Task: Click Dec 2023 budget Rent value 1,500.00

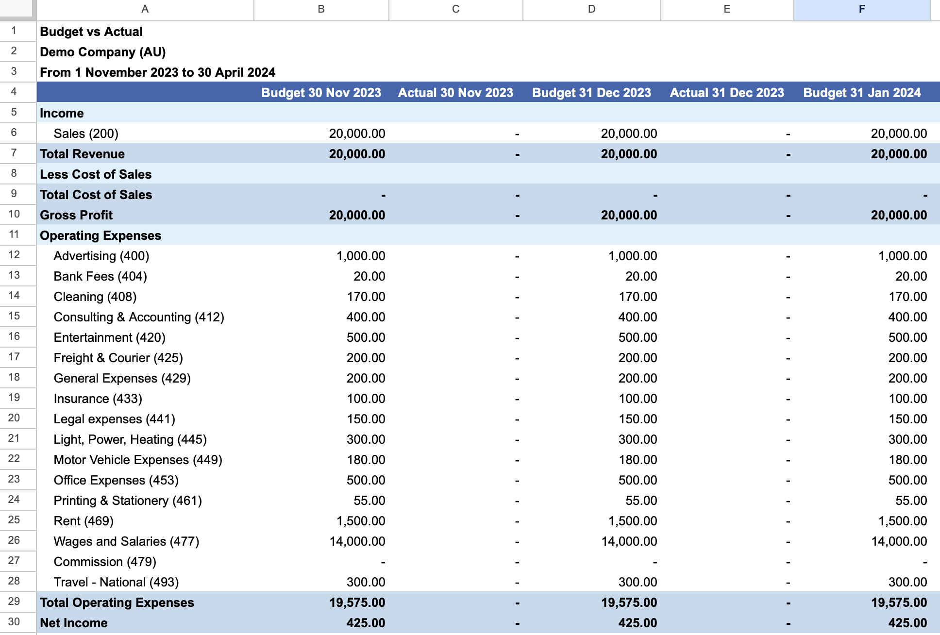Action: (x=591, y=521)
